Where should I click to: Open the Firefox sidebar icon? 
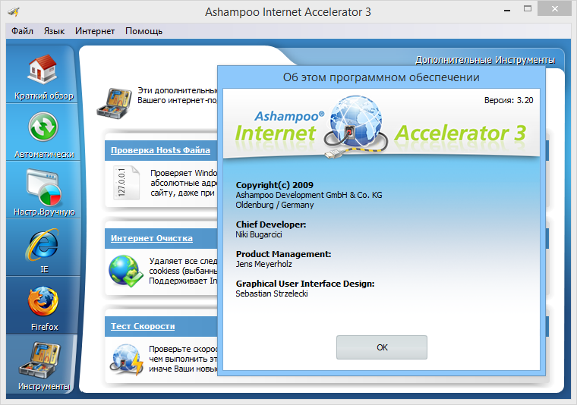pos(43,301)
